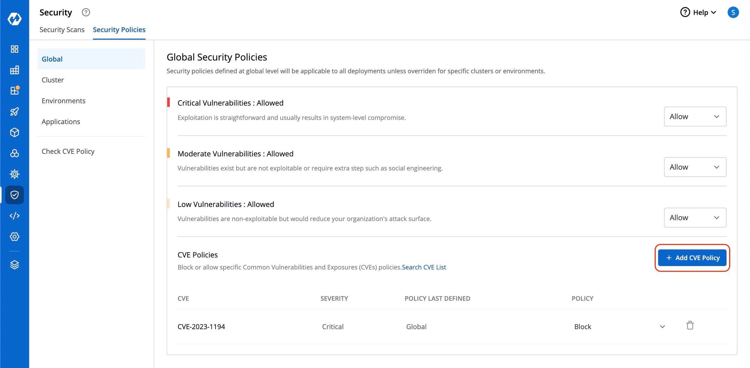This screenshot has height=368, width=750.
Task: Open the Moderate Vulnerabilities Allow dropdown
Action: [x=695, y=167]
